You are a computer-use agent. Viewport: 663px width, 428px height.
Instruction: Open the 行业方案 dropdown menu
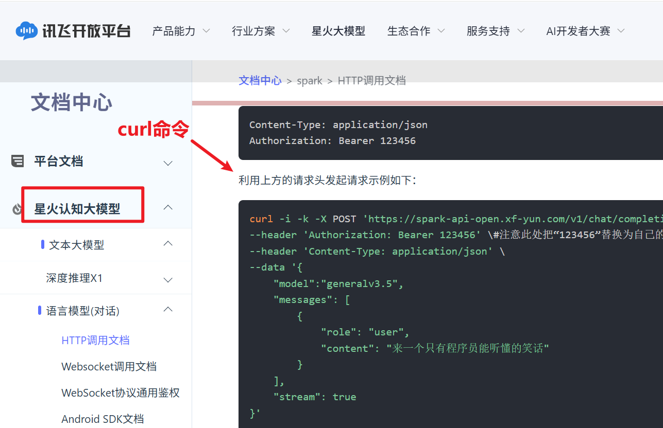pyautogui.click(x=261, y=31)
